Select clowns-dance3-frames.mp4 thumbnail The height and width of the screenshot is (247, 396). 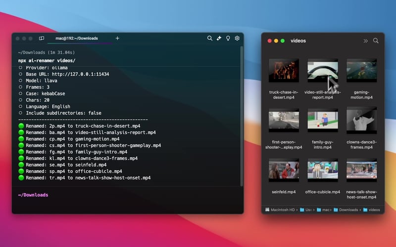point(361,120)
